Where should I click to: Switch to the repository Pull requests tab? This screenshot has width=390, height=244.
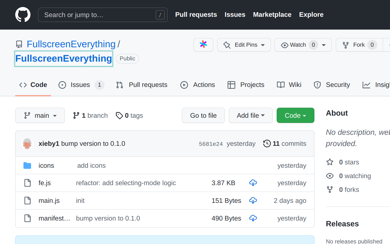point(142,85)
